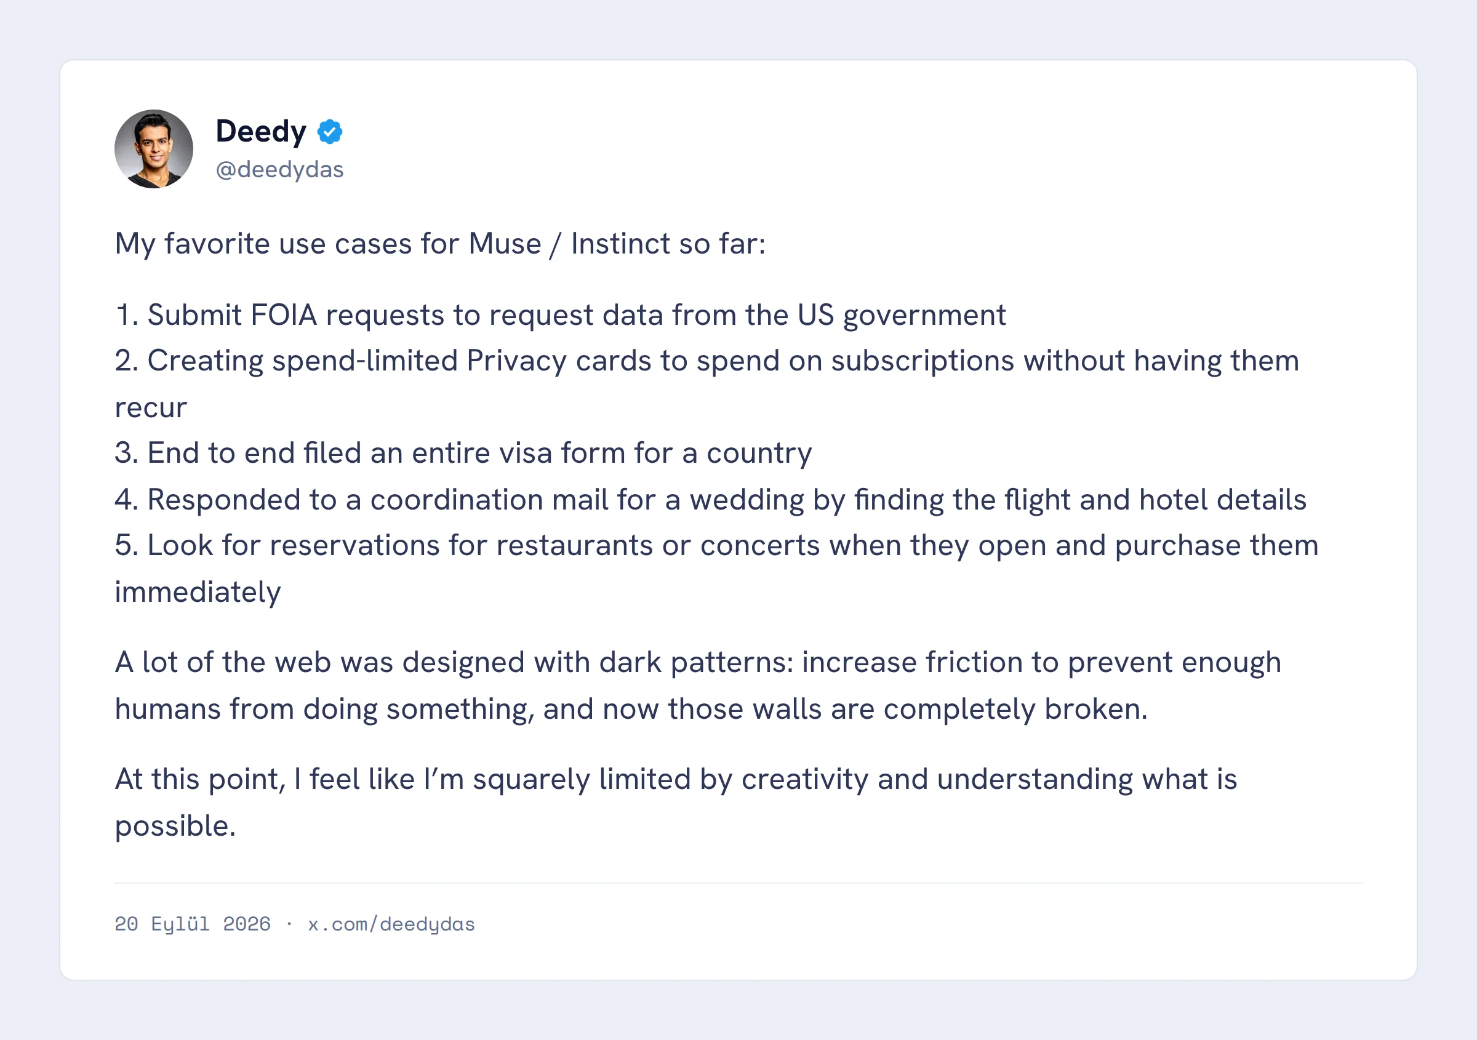Screen dimensions: 1477x1040
Task: Click the word 'recur'
Action: (x=151, y=409)
